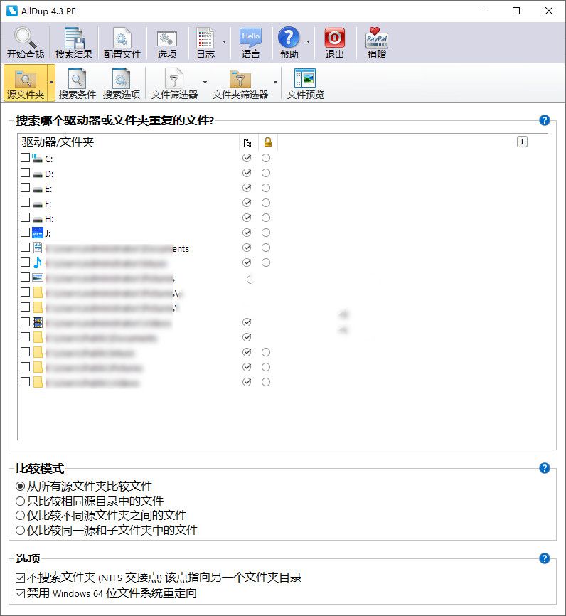Viewport: 566px width, 616px height.
Task: Click the 选项 settings icon
Action: tap(167, 38)
